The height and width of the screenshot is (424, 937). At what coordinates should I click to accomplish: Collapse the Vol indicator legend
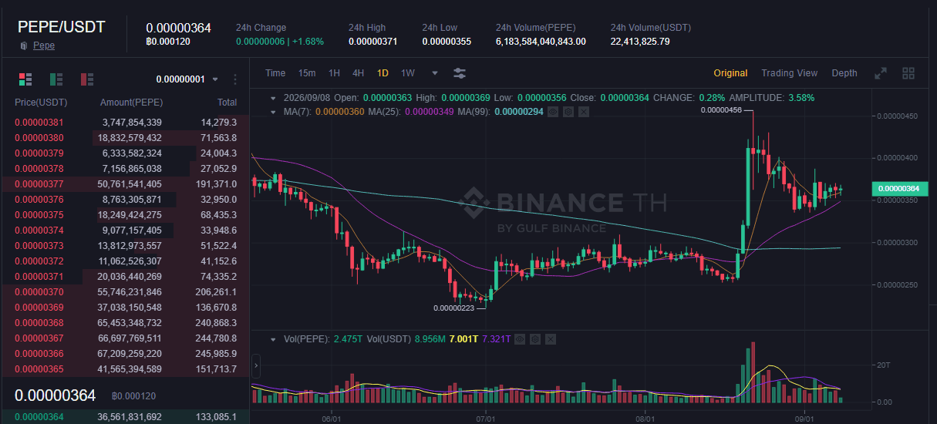[x=273, y=338]
